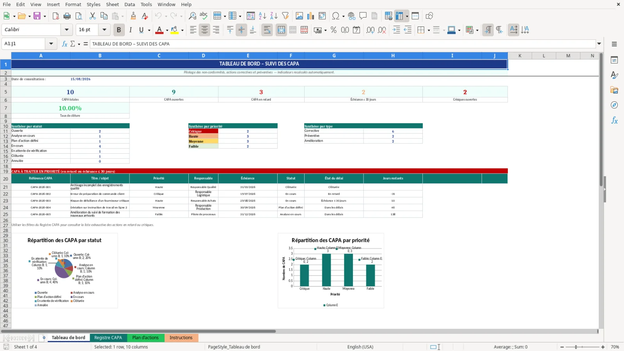Toggle Italic formatting button
Viewport: 624px width, 351px height.
(x=130, y=30)
